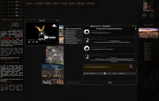The width and height of the screenshot is (159, 101).
Task: Open the BANCA menu item
Action: pos(72,3)
